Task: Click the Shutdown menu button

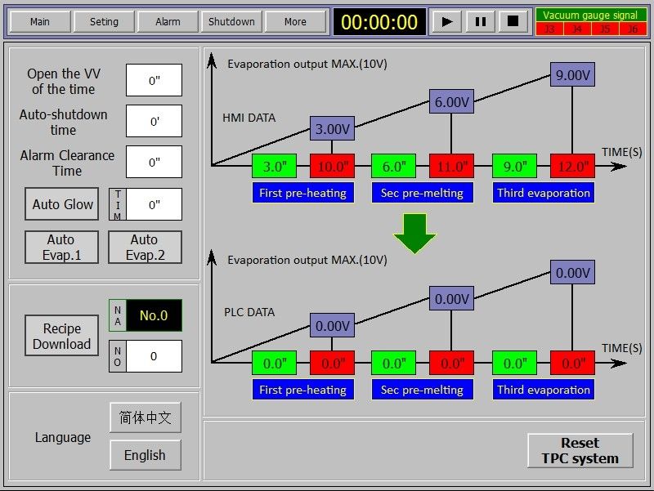Action: (x=231, y=22)
